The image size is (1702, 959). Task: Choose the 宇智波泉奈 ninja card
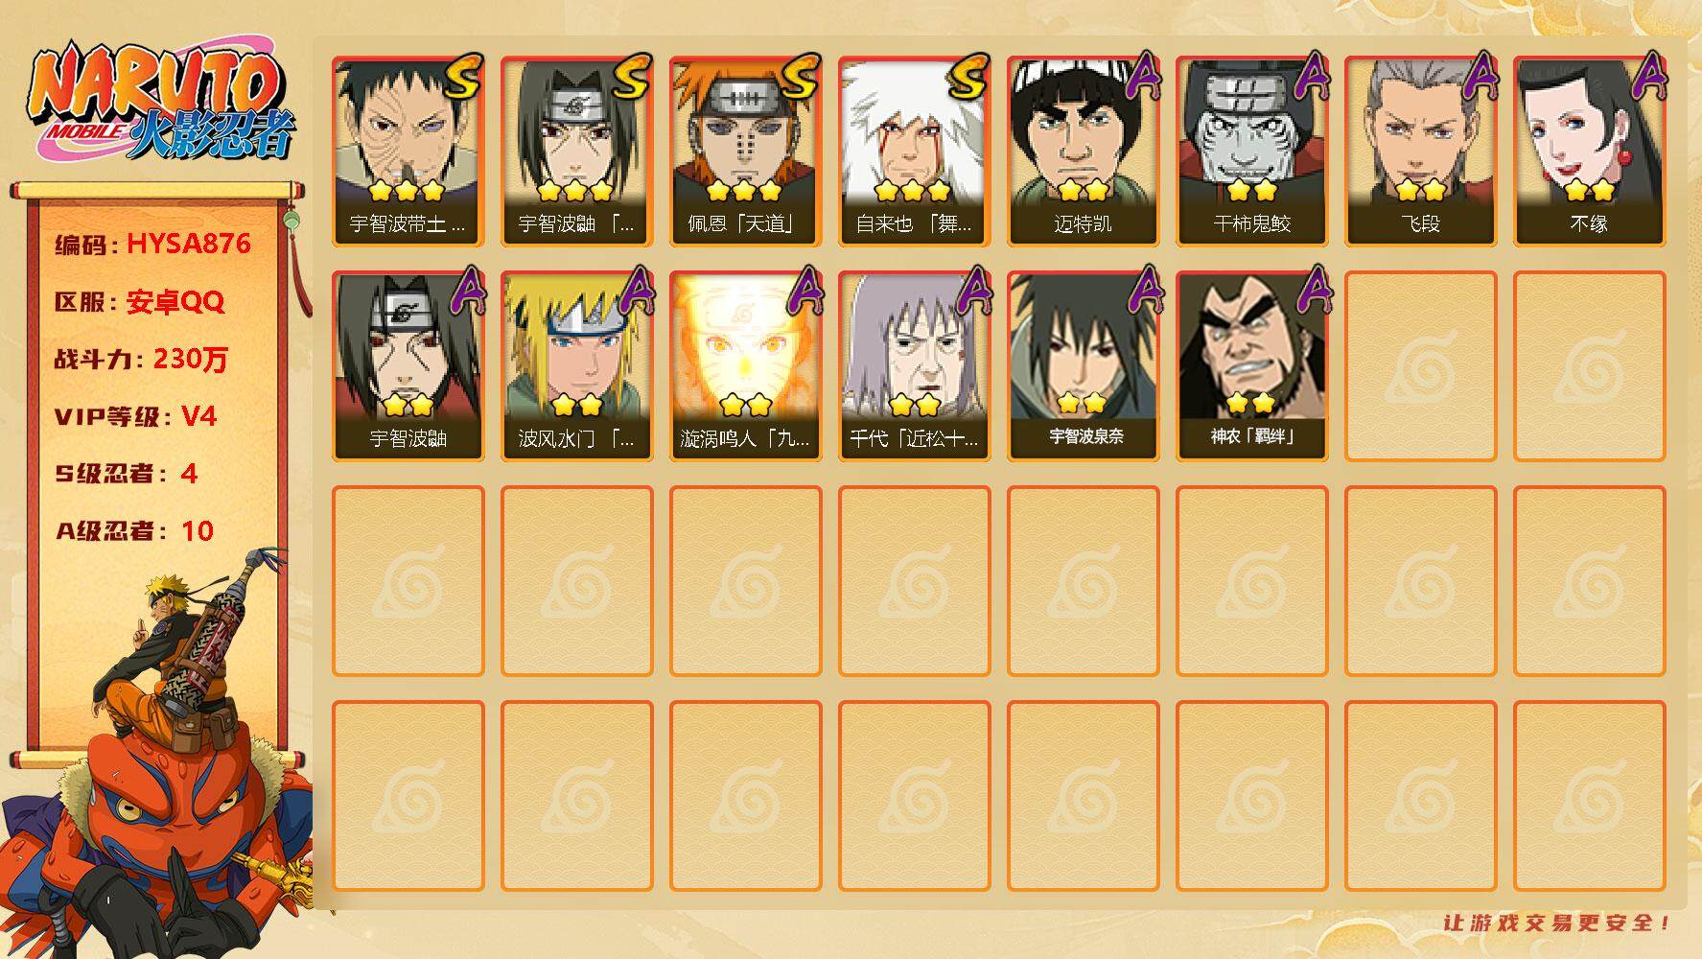pyautogui.click(x=1083, y=366)
